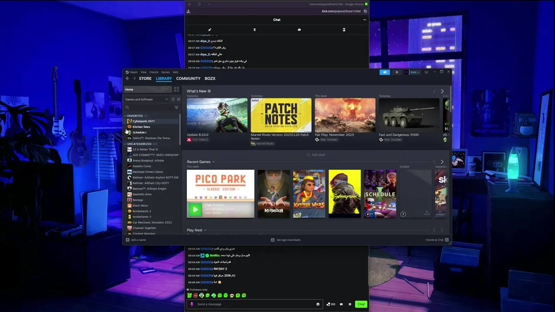Click the chat bubble icon beside Kick settings
The width and height of the screenshot is (555, 312).
(x=341, y=304)
